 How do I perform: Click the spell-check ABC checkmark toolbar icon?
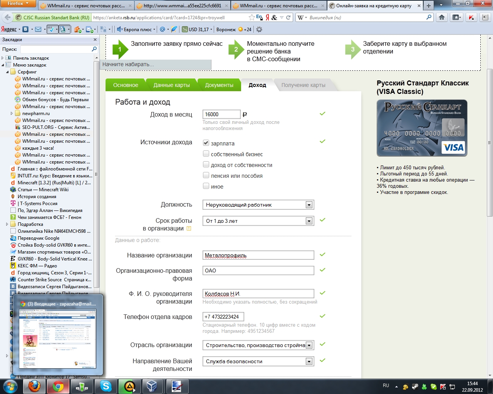click(50, 29)
